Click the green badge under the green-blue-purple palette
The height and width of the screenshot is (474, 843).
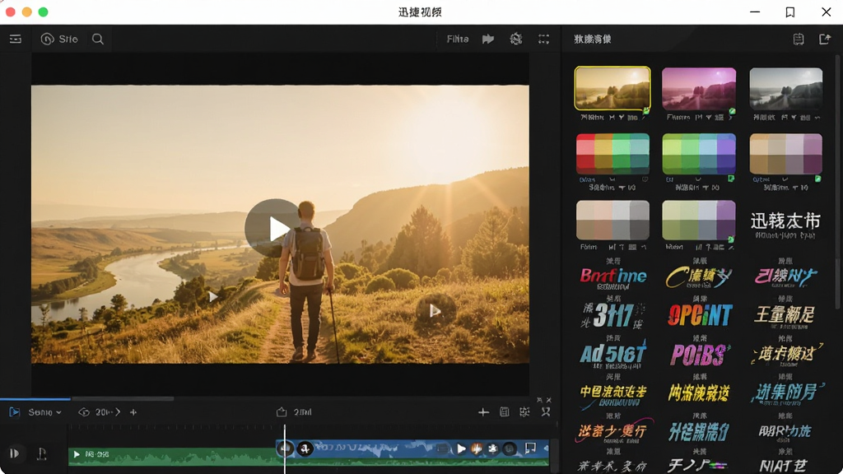[731, 179]
